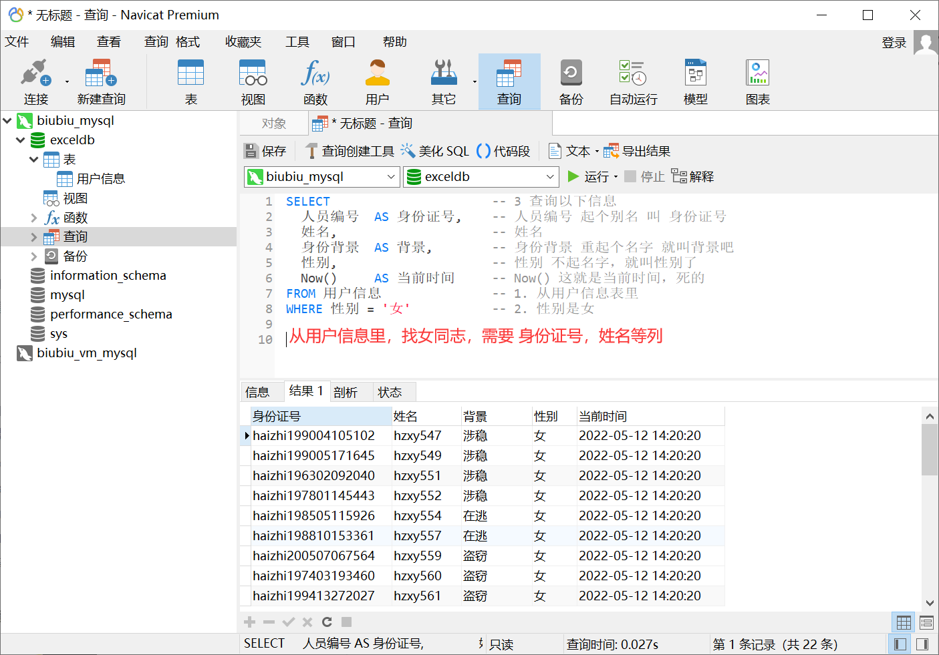The height and width of the screenshot is (655, 939).
Task: Open 查询创建工具 query builder
Action: [x=350, y=152]
